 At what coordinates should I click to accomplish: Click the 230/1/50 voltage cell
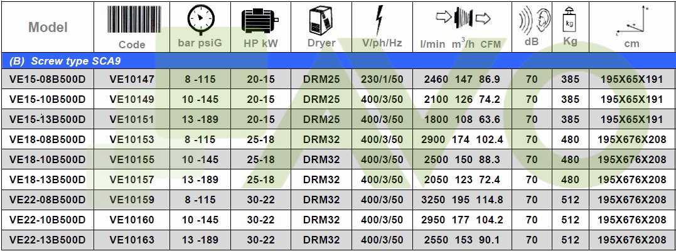click(382, 79)
